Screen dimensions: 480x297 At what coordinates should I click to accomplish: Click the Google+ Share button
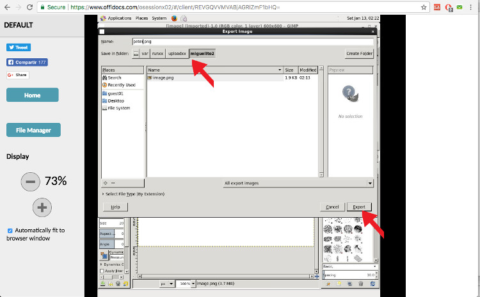tap(18, 75)
